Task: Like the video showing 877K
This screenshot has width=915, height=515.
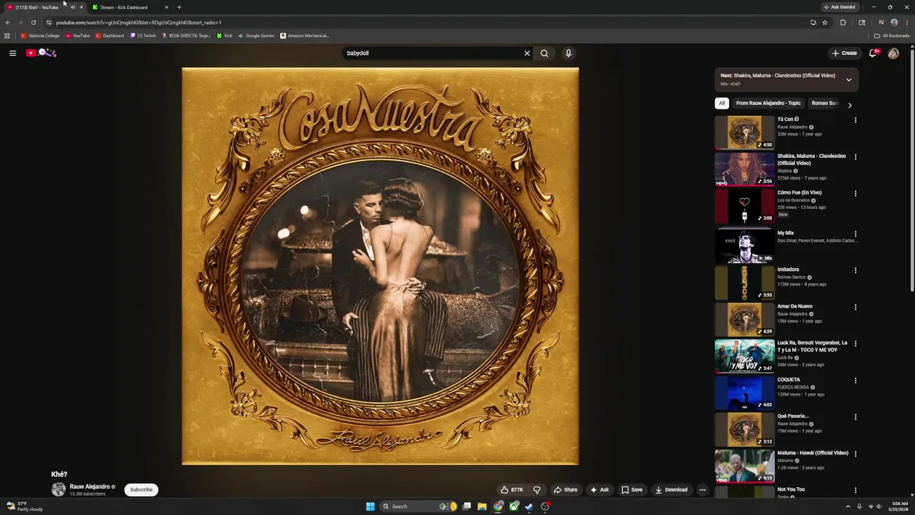Action: click(512, 490)
